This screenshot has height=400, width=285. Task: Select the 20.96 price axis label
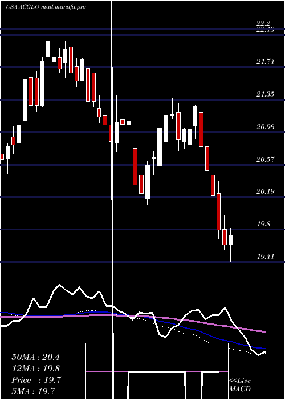pyautogui.click(x=266, y=126)
